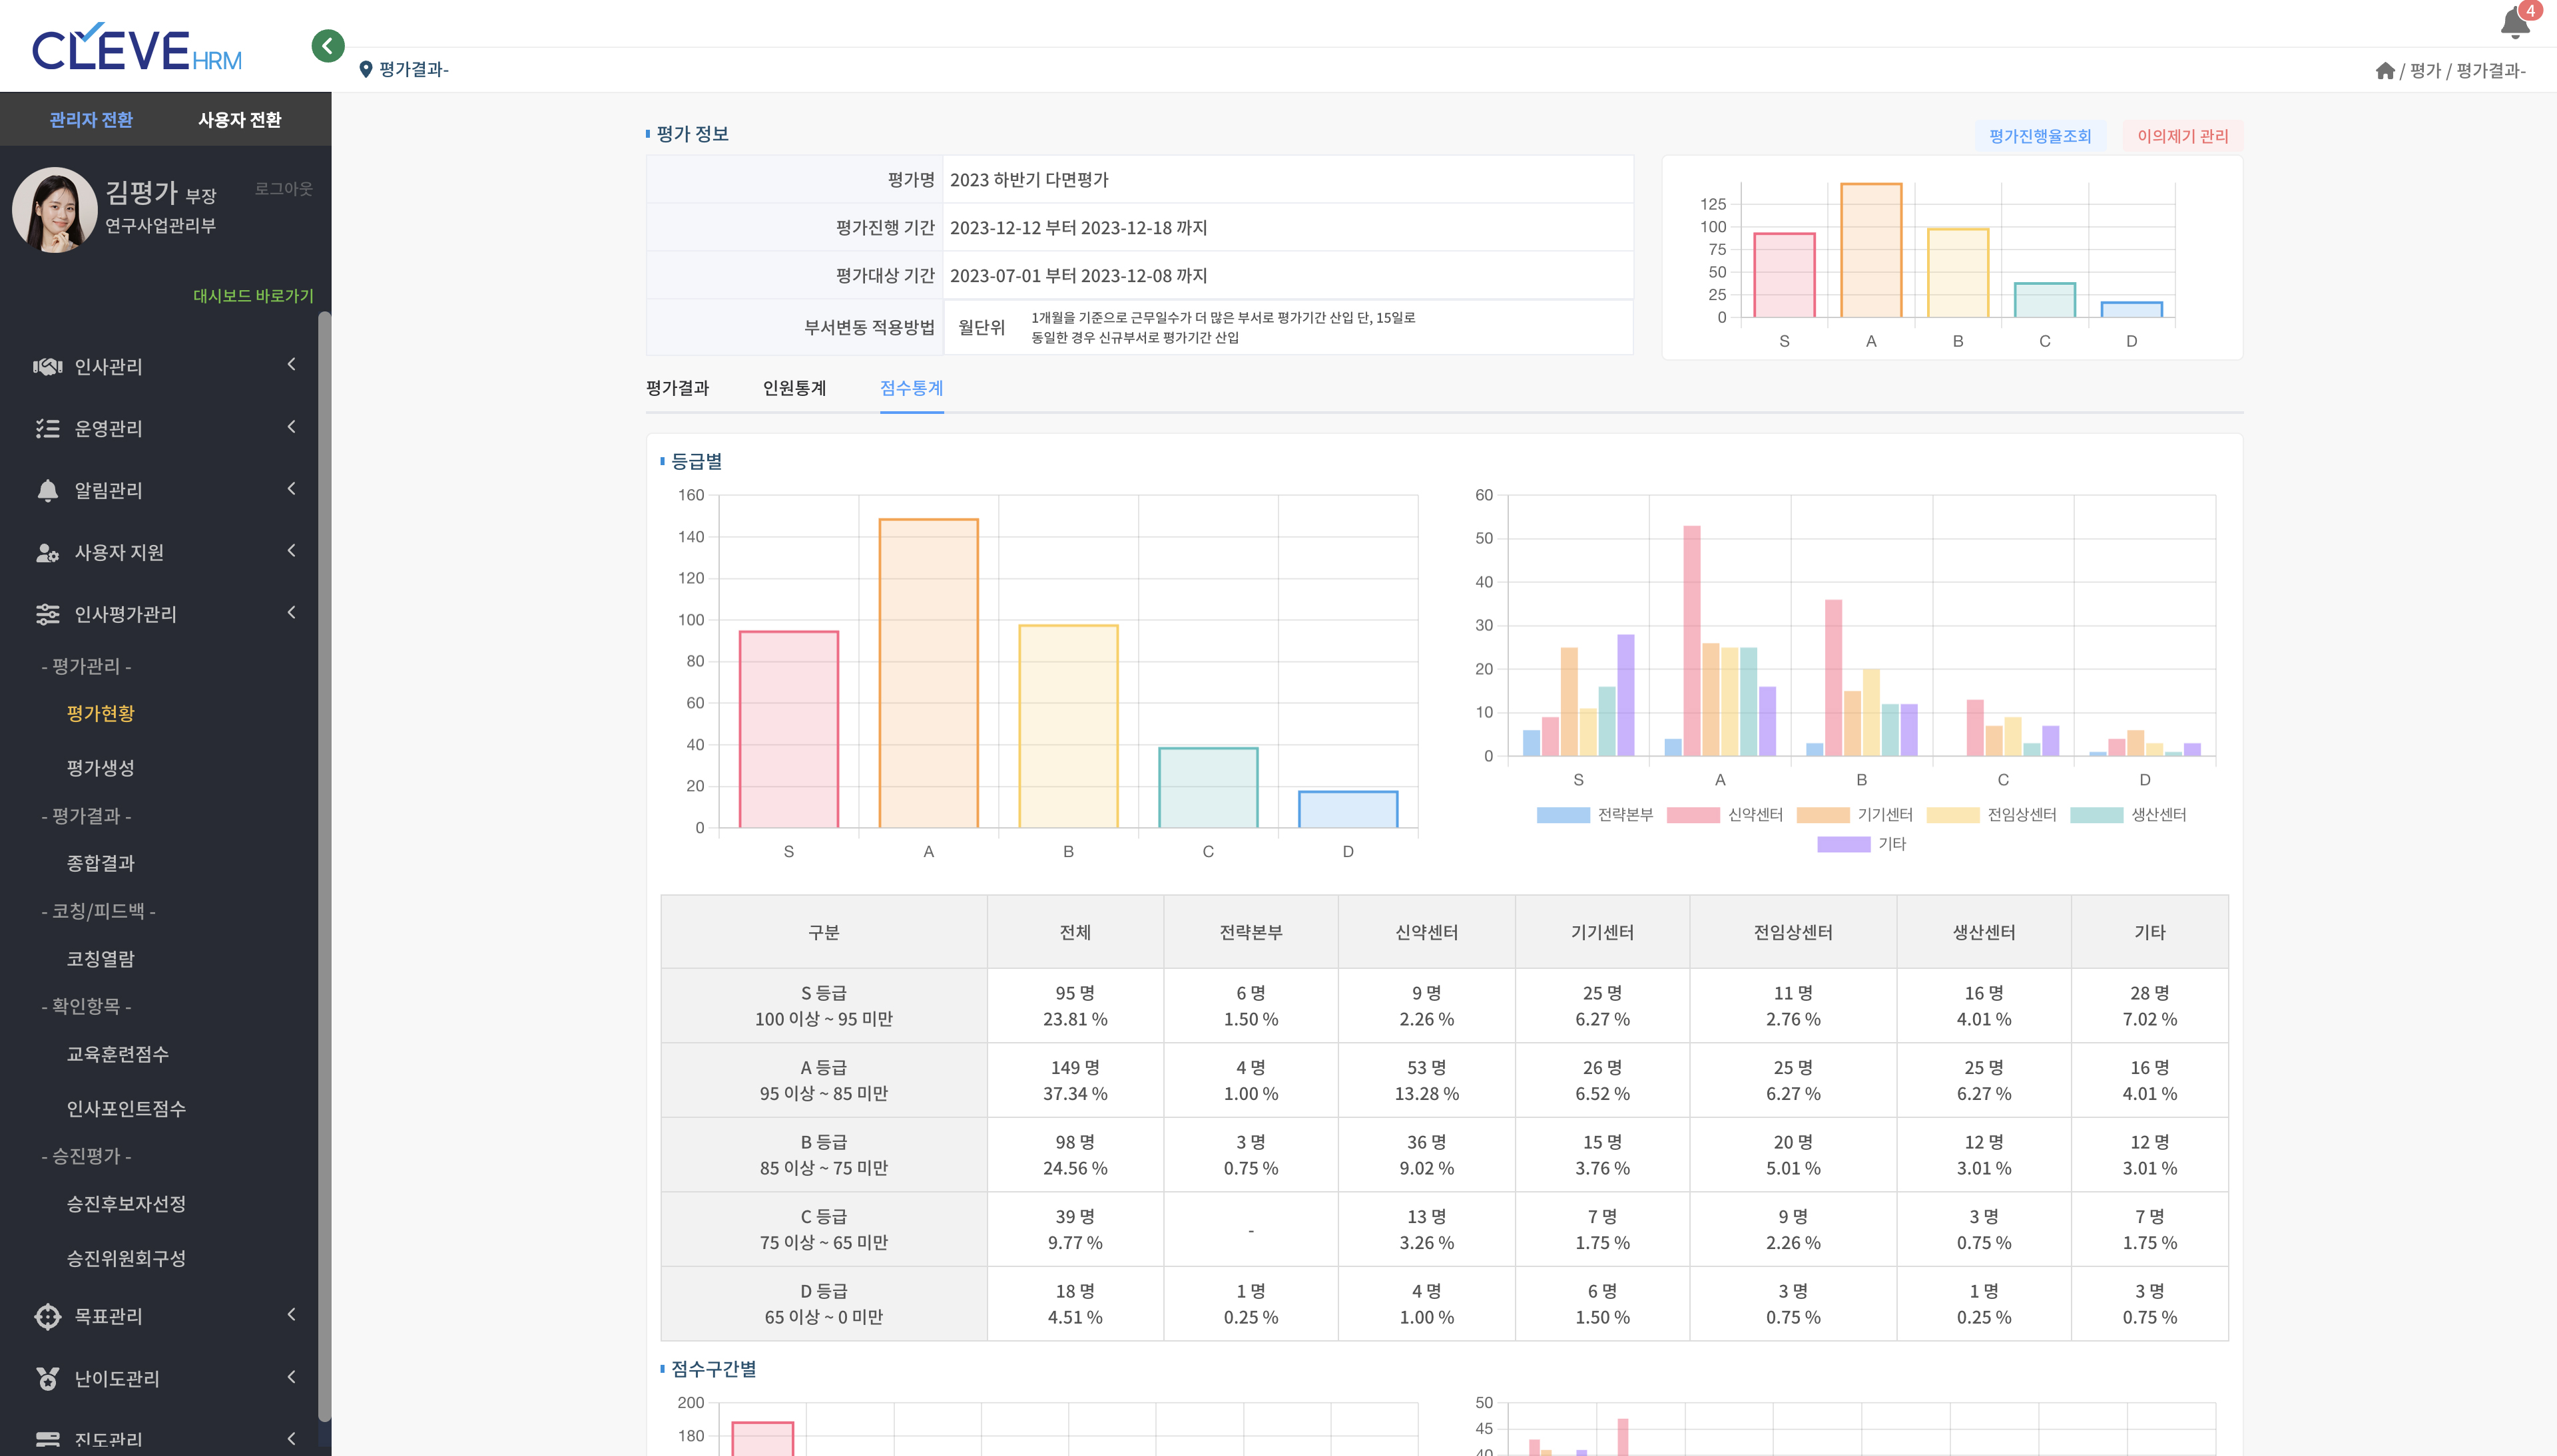Switch to the 인원통계 tab
Screen dimensions: 2557x1456
[x=795, y=388]
